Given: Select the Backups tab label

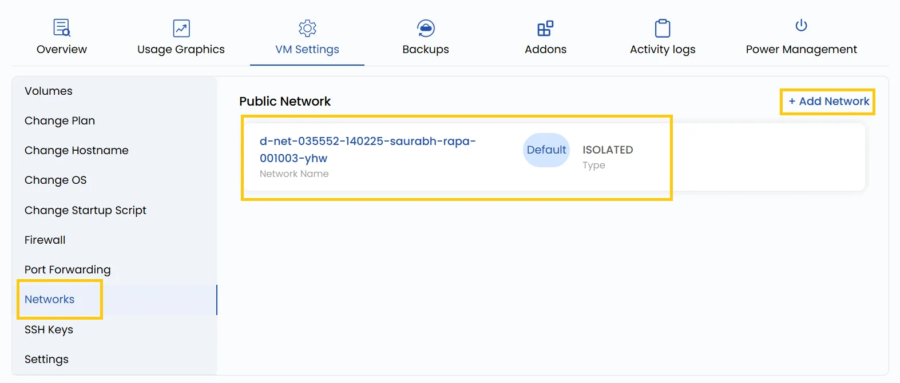Looking at the screenshot, I should click(x=426, y=49).
